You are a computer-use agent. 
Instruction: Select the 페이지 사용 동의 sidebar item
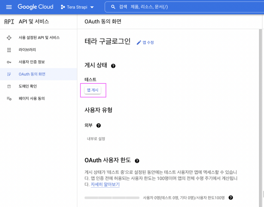click(x=32, y=98)
